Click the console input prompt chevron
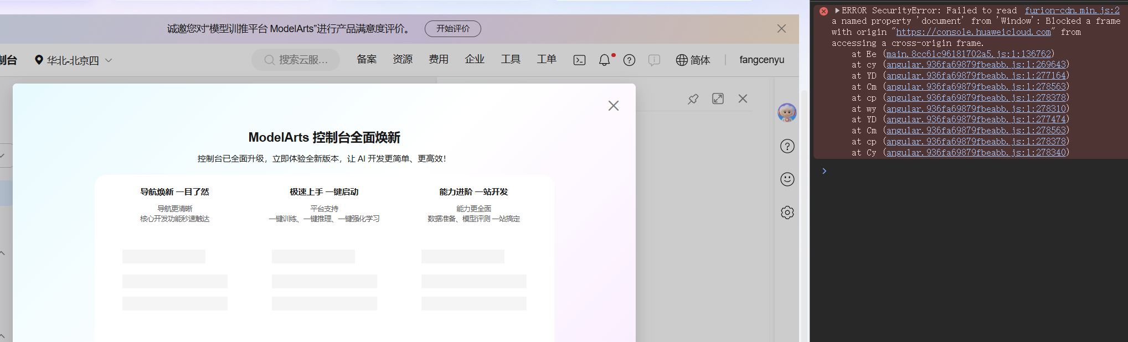Viewport: 1128px width, 342px height. click(x=824, y=171)
